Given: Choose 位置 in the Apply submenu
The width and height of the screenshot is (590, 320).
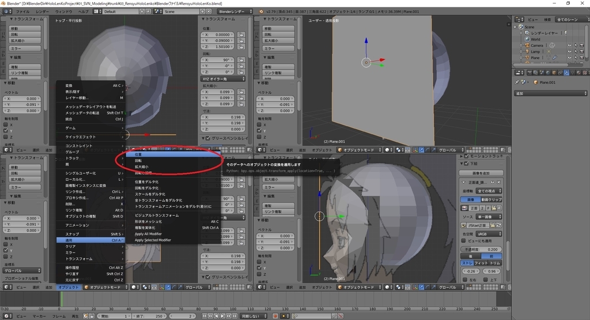Looking at the screenshot, I should pos(173,155).
